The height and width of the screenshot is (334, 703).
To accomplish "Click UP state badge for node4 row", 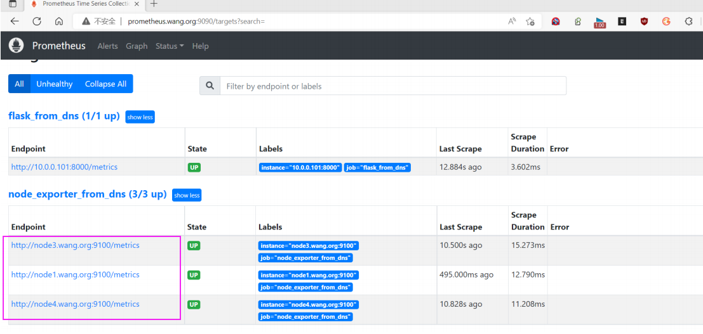I will click(194, 304).
